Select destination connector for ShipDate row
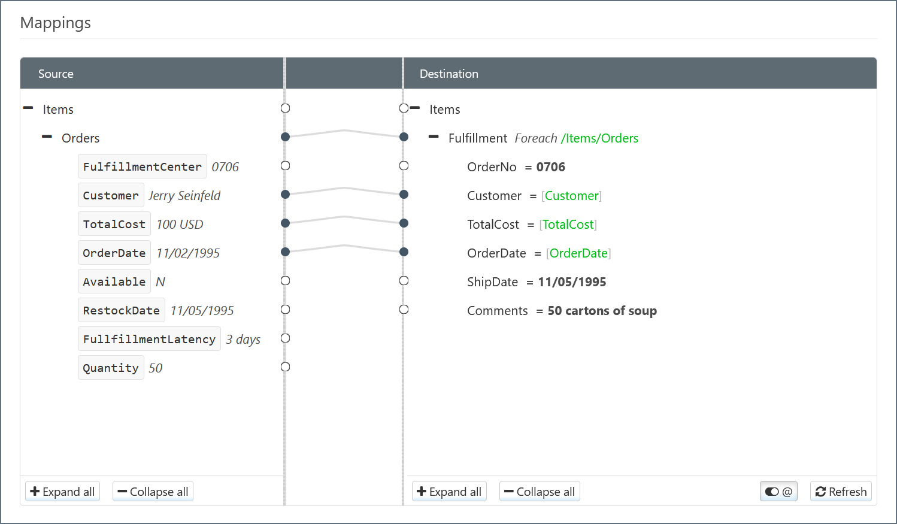The width and height of the screenshot is (897, 524). (404, 281)
